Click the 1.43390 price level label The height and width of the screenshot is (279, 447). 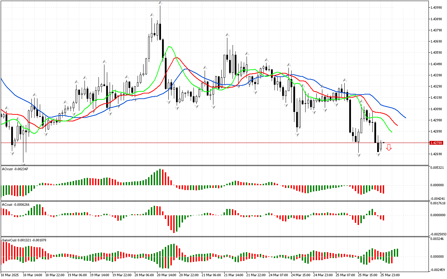[x=437, y=75]
